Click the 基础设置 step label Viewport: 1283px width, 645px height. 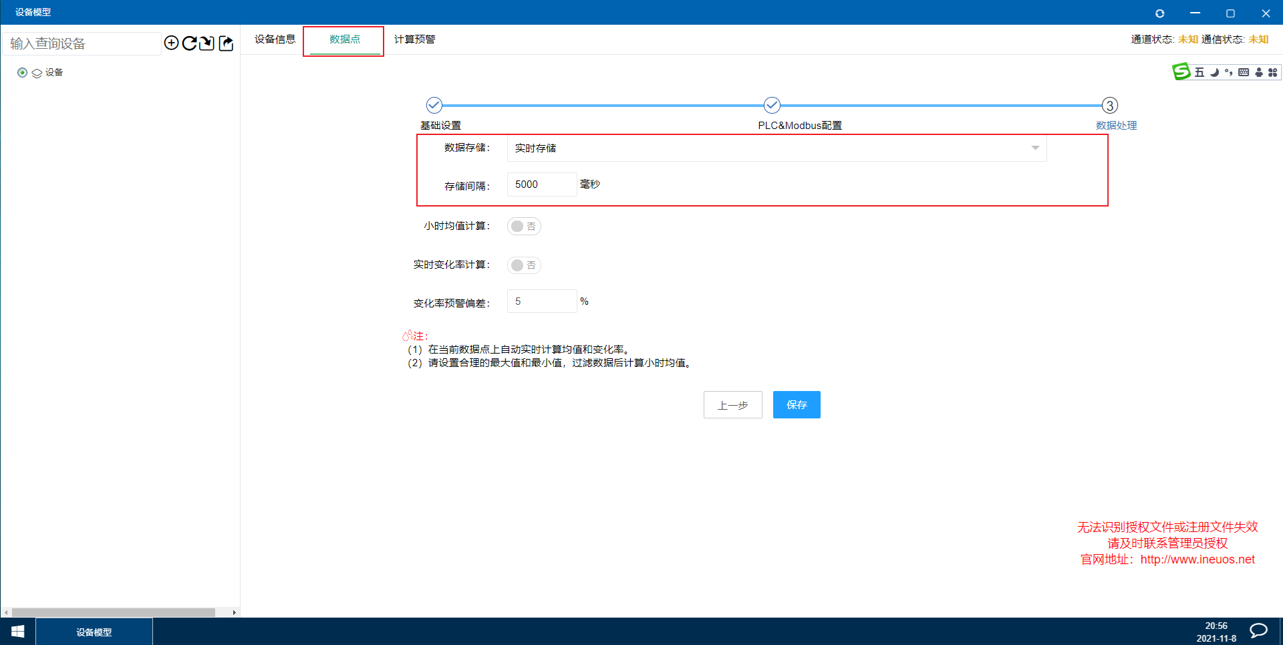pos(440,126)
